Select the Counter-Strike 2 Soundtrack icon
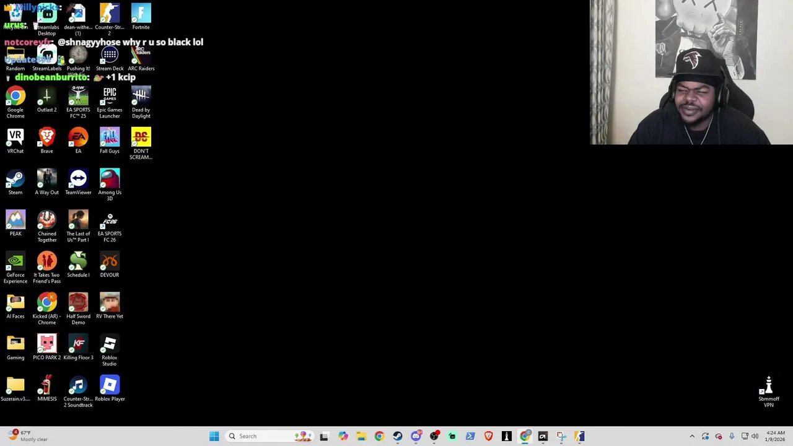 click(78, 391)
